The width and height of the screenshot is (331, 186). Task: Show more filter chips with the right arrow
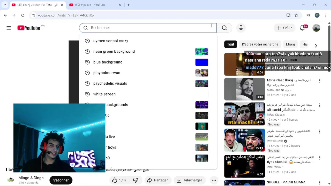316,46
